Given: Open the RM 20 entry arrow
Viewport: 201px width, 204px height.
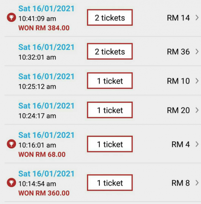Looking at the screenshot, I should tap(197, 110).
